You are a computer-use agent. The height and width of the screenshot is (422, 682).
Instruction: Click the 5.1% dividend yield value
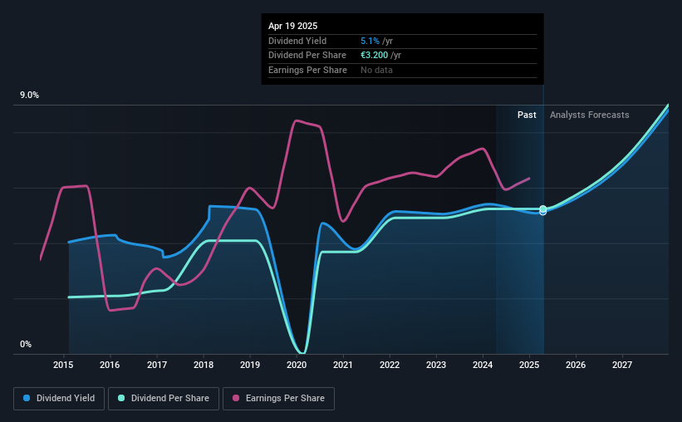370,41
